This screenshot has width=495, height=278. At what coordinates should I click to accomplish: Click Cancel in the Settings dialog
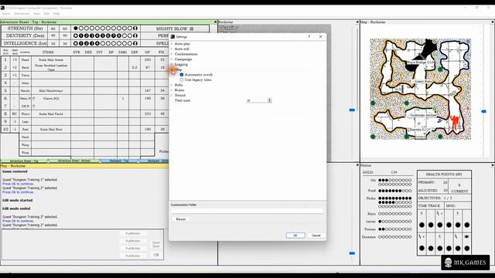point(316,236)
